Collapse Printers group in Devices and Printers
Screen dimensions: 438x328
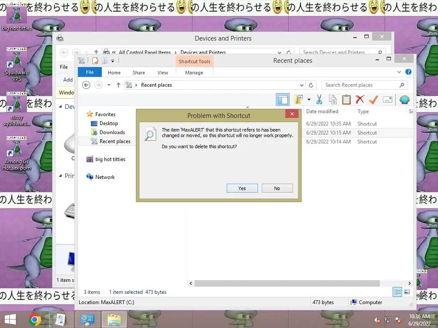61,176
